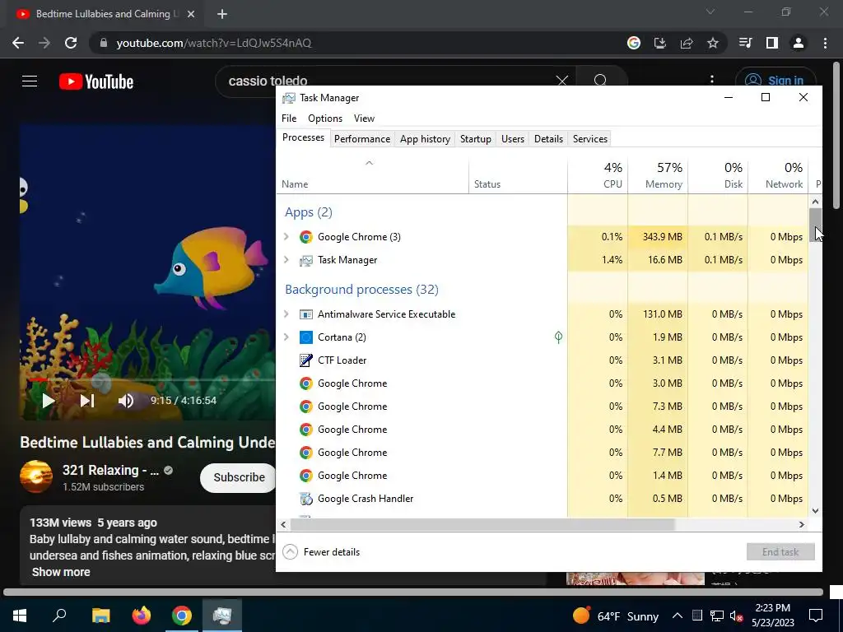Screen dimensions: 843x632
Task: Open the Chrome share page icon
Action: tap(687, 43)
